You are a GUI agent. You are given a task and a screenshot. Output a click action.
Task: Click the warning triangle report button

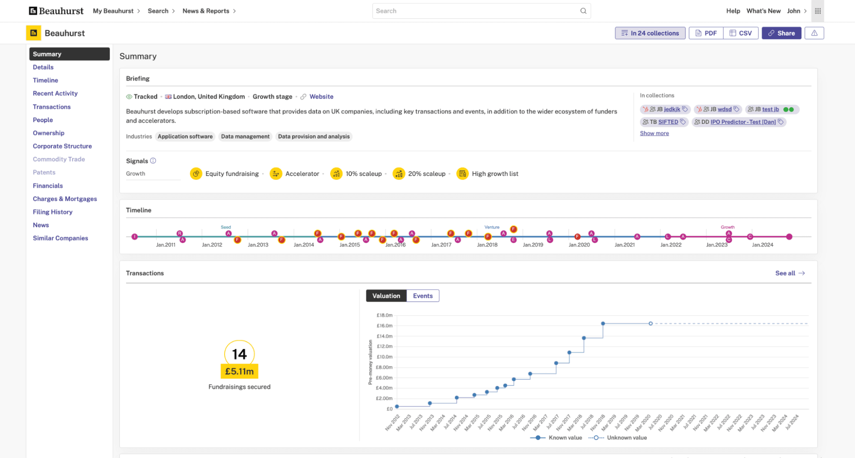tap(814, 33)
